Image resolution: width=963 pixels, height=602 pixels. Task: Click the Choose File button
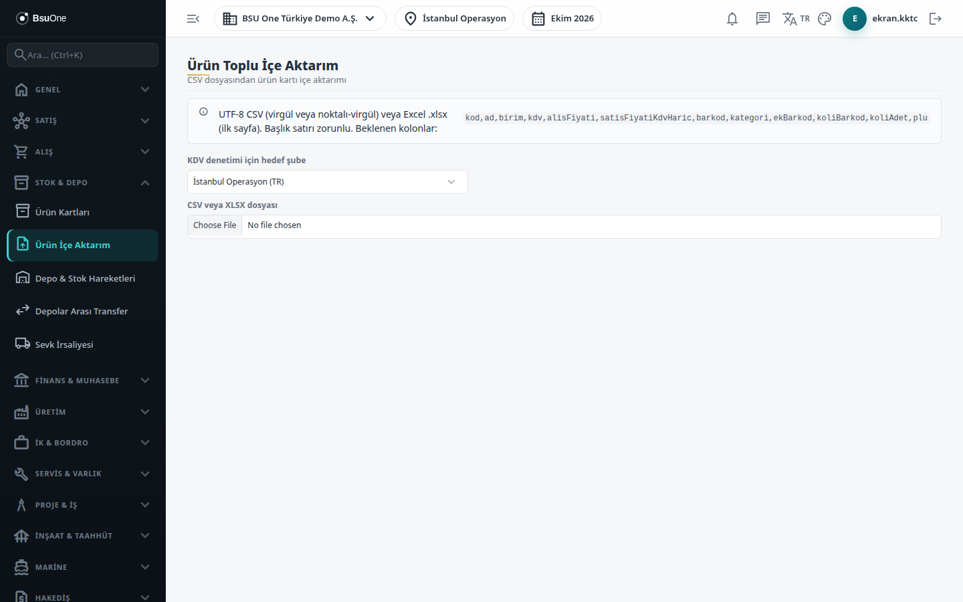point(215,225)
